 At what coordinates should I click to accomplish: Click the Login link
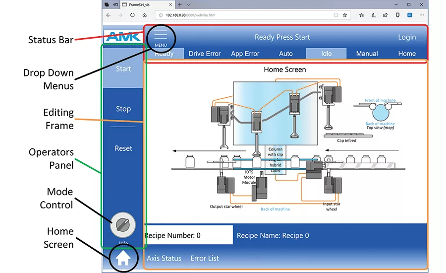tap(407, 37)
